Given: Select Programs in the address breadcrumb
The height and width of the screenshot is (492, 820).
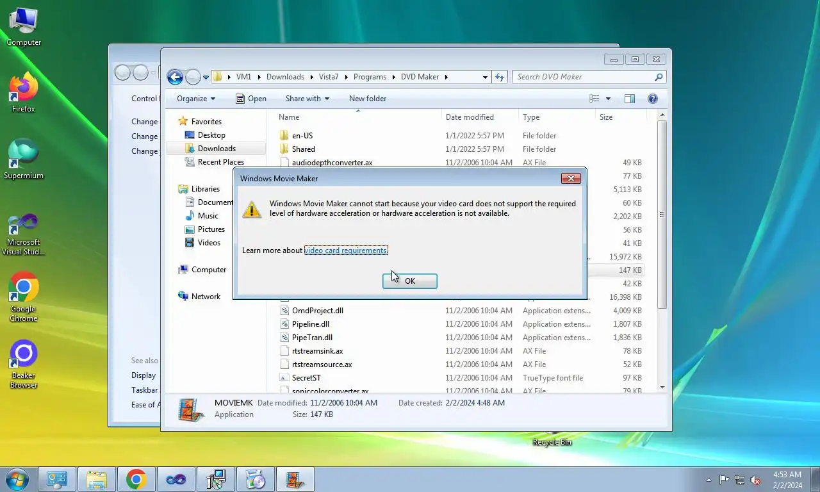Looking at the screenshot, I should (370, 77).
